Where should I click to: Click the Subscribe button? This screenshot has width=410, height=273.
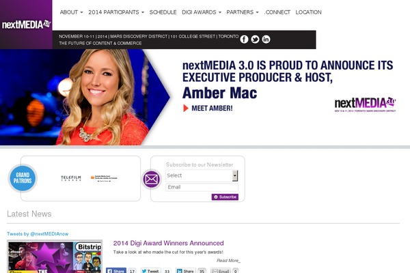click(x=225, y=197)
